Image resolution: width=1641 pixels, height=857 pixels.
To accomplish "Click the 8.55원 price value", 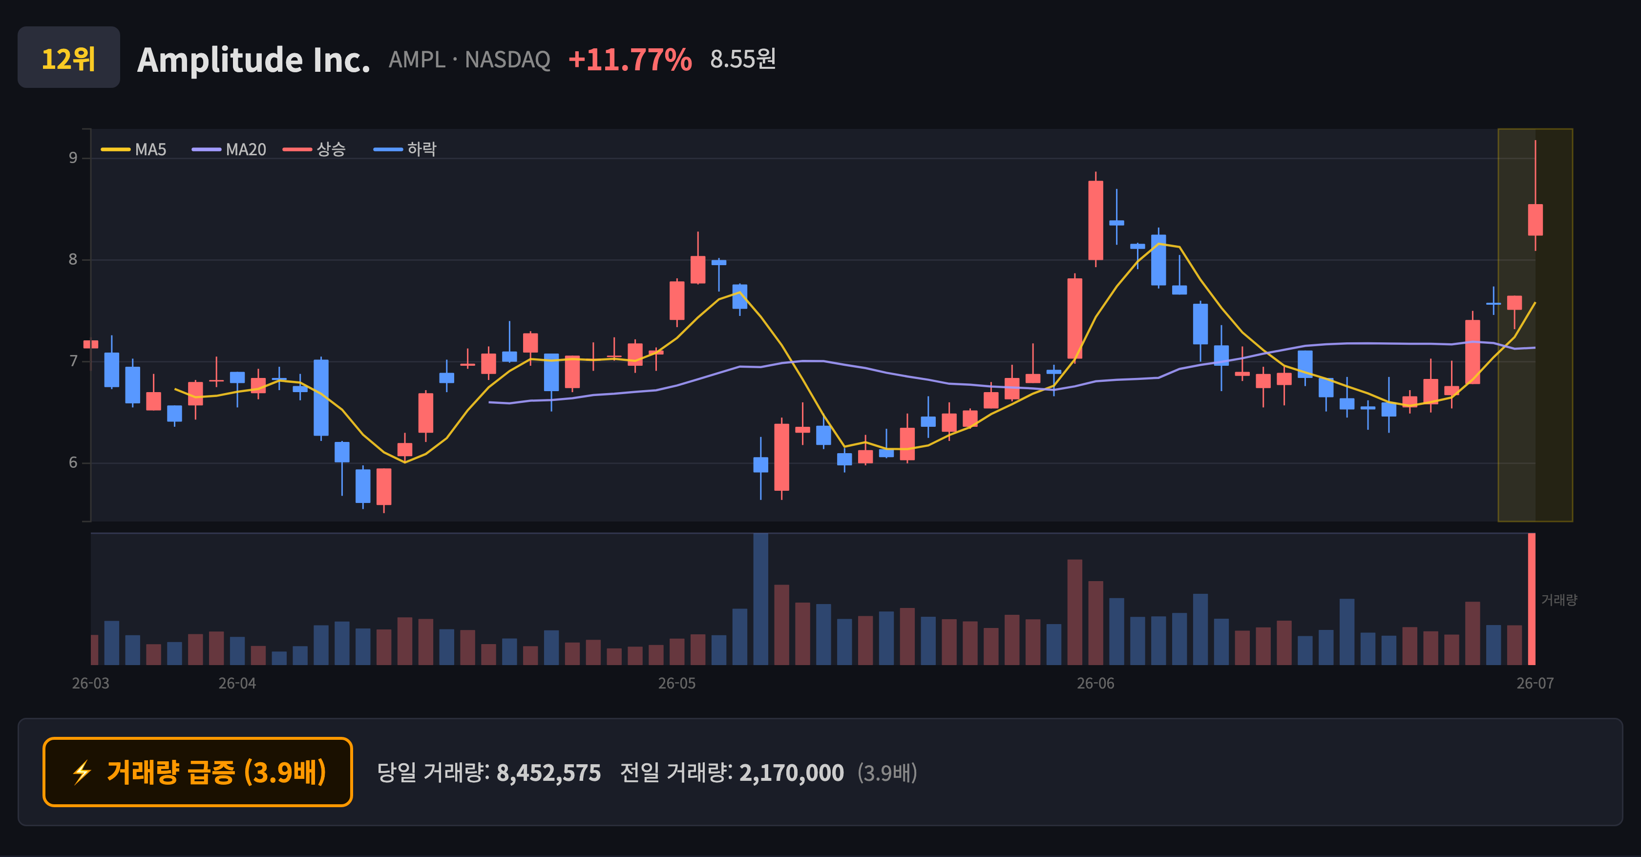I will [743, 59].
